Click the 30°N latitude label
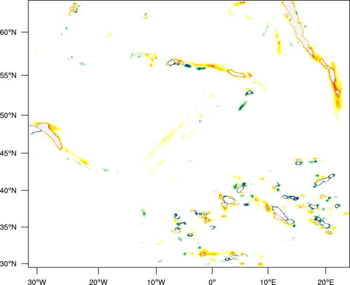The image size is (350, 285). [x=8, y=264]
